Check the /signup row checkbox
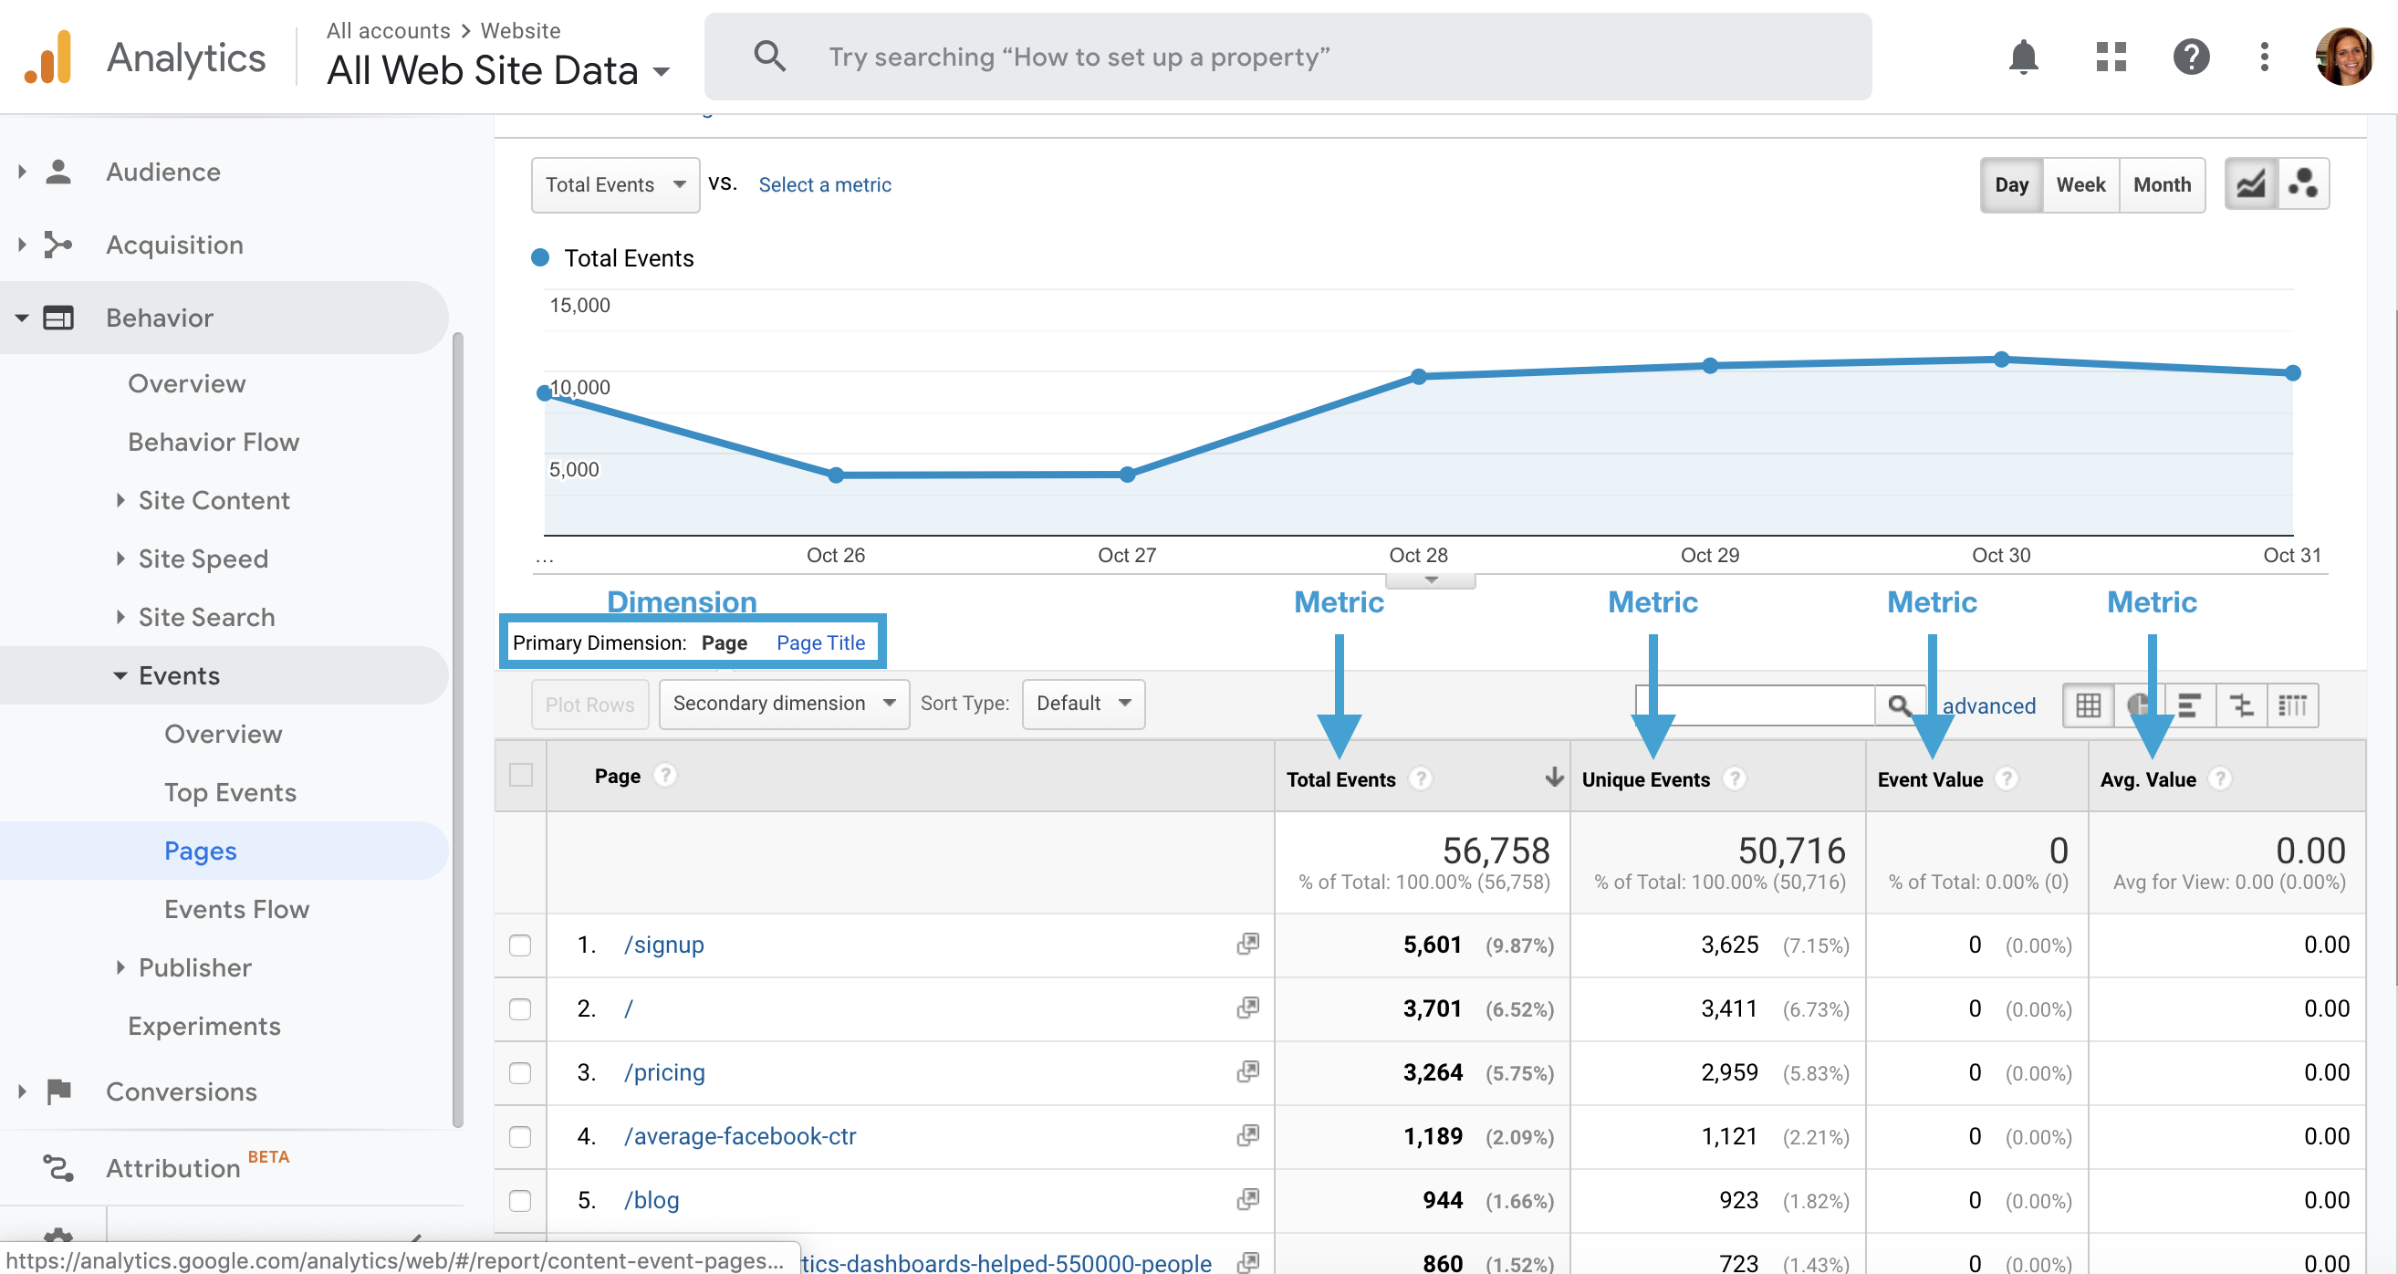The image size is (2398, 1274). tap(520, 945)
